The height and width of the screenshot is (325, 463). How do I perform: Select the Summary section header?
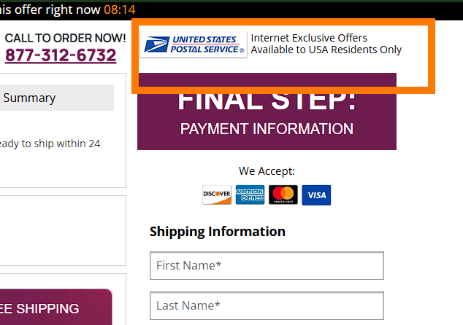(x=30, y=98)
